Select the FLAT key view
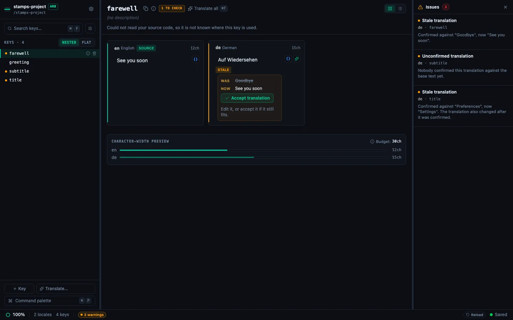Image resolution: width=513 pixels, height=320 pixels. click(87, 42)
